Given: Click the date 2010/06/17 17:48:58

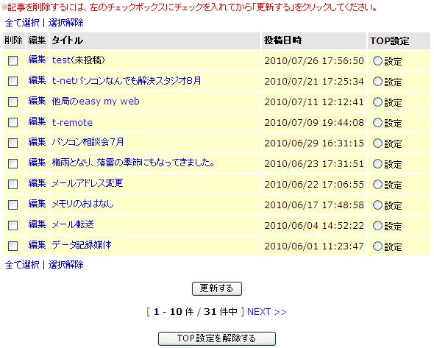Looking at the screenshot, I should click(x=314, y=205).
